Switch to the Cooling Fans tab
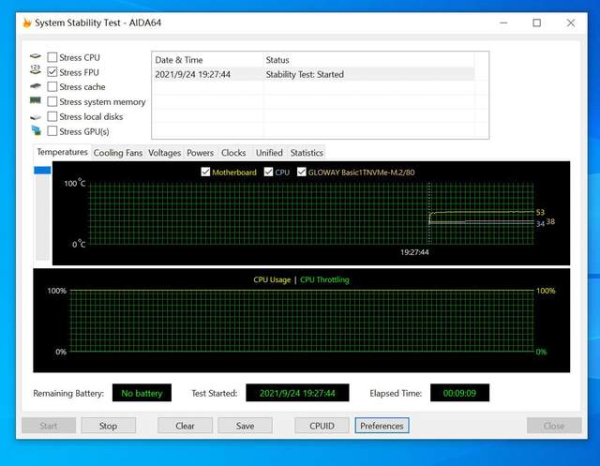This screenshot has height=466, width=600. coord(118,153)
